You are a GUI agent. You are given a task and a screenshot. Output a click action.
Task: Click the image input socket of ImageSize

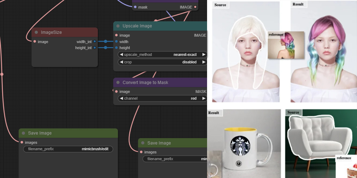[x=35, y=41]
